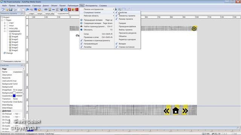The width and height of the screenshot is (241, 135).
Task: Click the web browser object globe icon
Action: point(40,9)
